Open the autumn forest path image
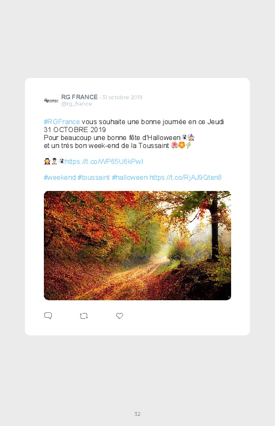The image size is (275, 426). pyautogui.click(x=137, y=246)
